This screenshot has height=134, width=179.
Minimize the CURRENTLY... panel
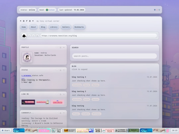coord(57,113)
